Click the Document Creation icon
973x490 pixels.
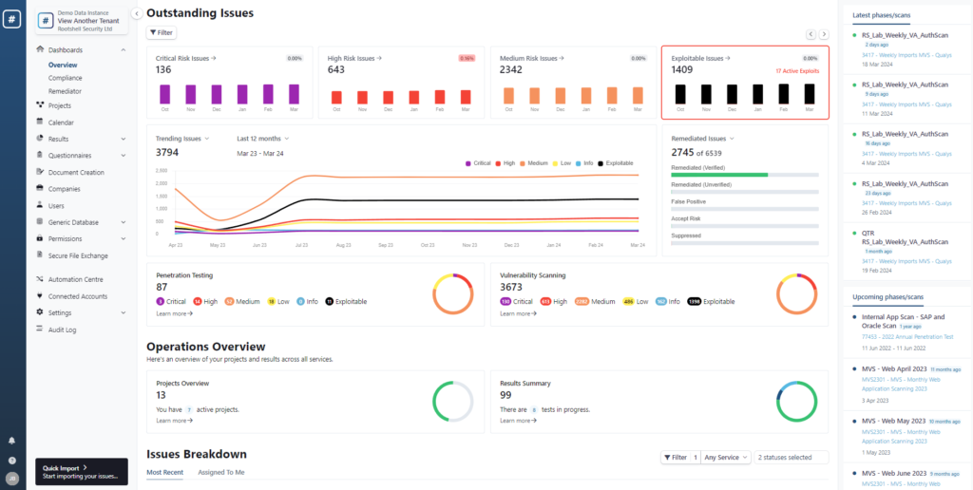click(40, 172)
